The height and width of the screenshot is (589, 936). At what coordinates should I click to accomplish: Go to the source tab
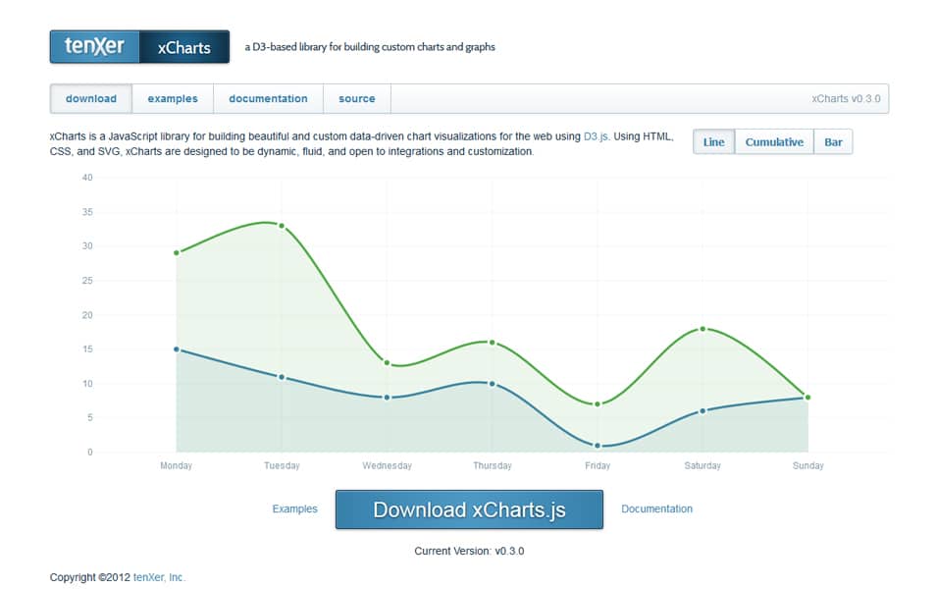[357, 98]
